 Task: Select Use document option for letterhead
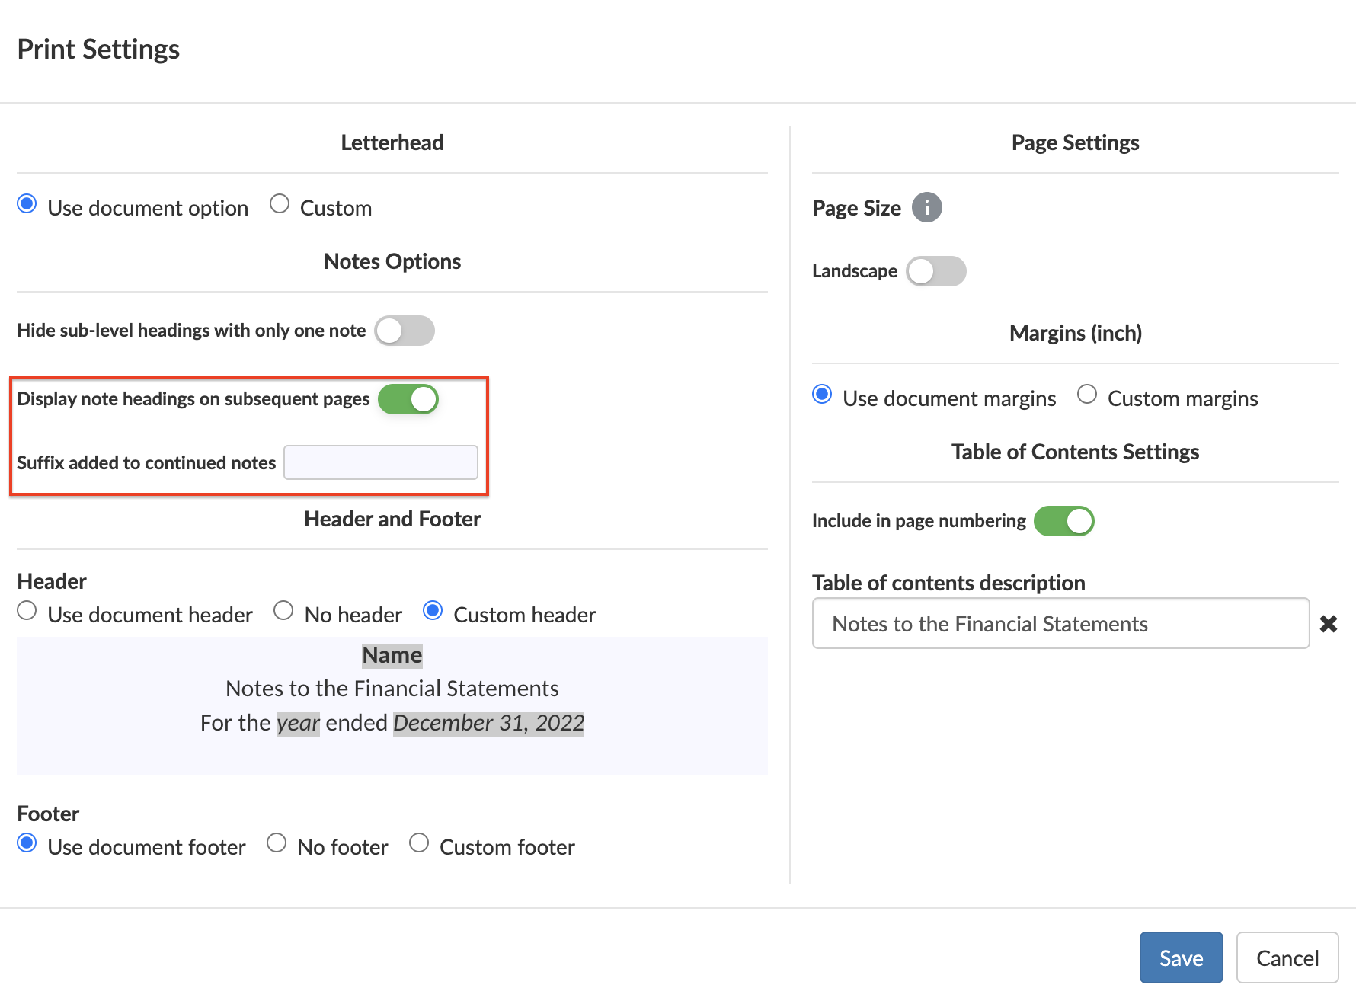tap(27, 204)
